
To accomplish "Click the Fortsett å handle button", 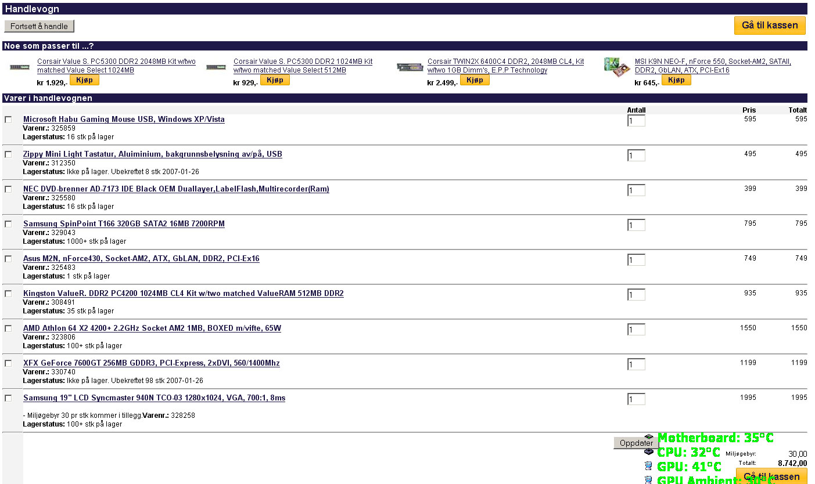I will pyautogui.click(x=39, y=26).
